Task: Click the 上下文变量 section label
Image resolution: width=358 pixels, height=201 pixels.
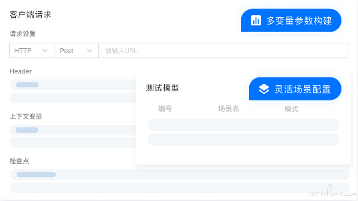Action: click(26, 116)
